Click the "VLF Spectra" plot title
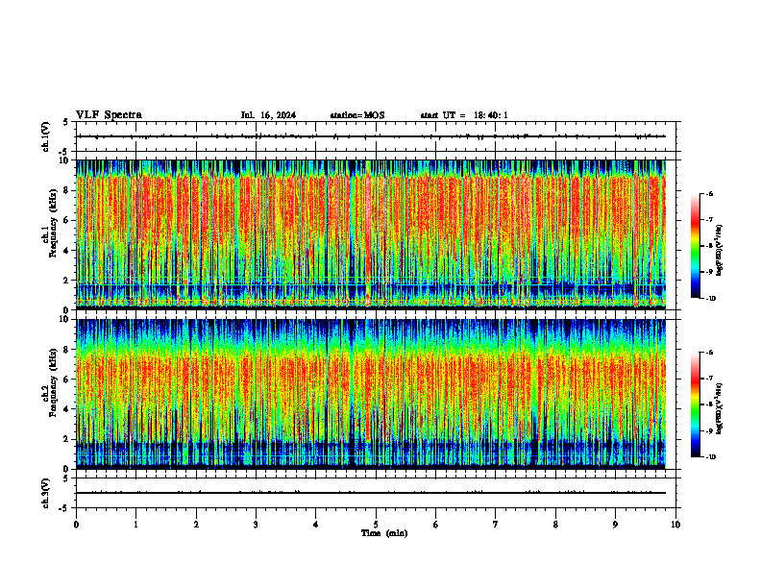 click(109, 115)
